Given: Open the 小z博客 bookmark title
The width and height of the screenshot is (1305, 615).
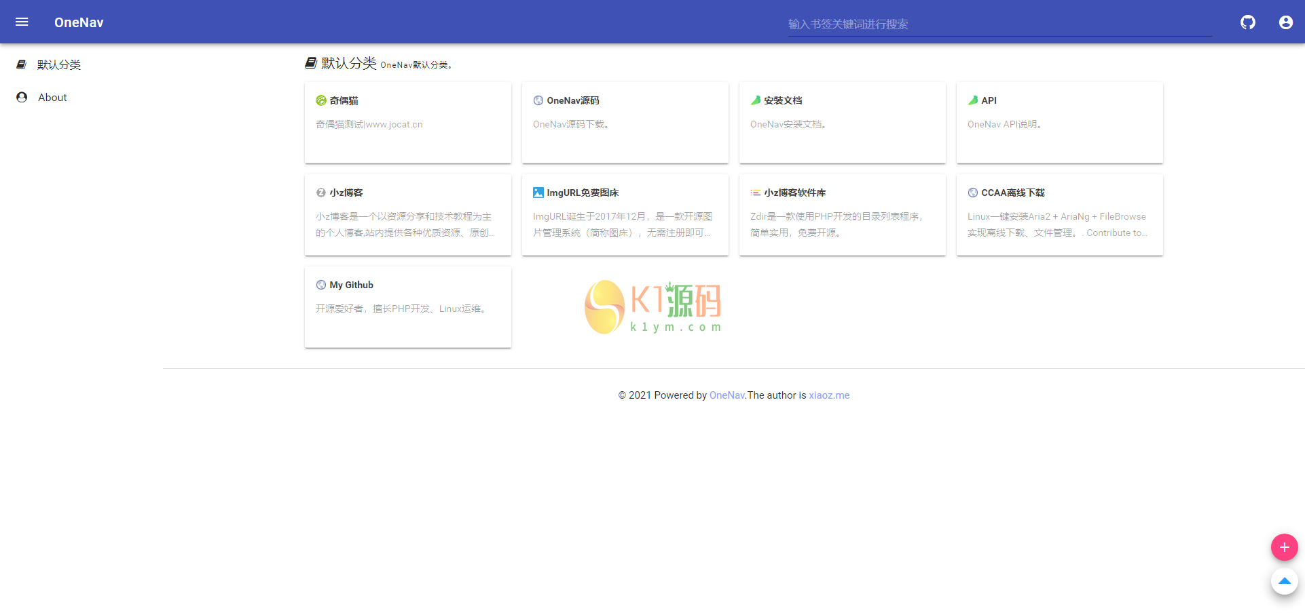Looking at the screenshot, I should point(346,193).
